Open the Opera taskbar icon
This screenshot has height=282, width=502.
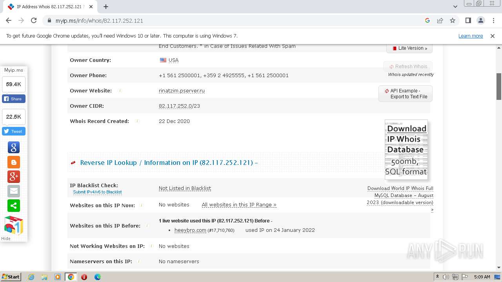84,277
